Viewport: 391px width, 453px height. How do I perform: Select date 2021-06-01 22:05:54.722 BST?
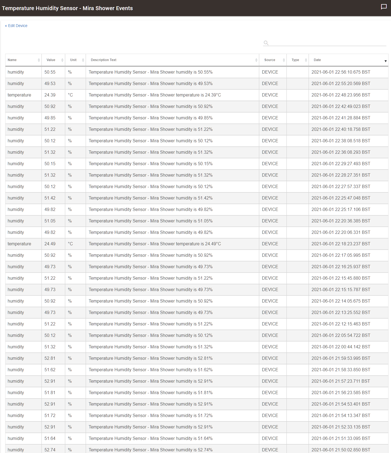coord(341,336)
